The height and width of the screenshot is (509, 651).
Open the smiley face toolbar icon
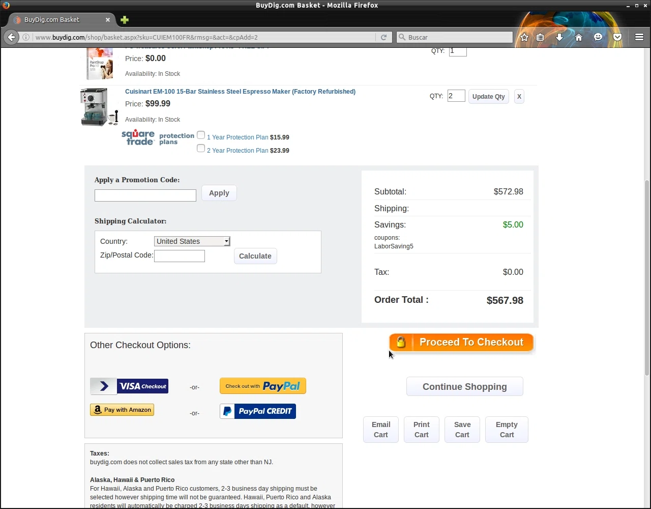tap(598, 37)
